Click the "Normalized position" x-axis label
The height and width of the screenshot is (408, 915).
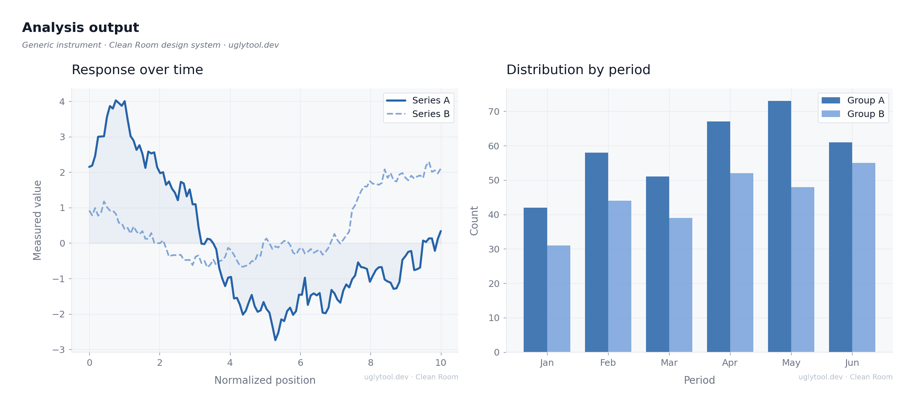(265, 380)
